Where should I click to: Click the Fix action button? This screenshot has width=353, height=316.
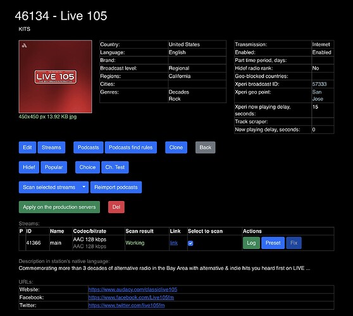294,243
